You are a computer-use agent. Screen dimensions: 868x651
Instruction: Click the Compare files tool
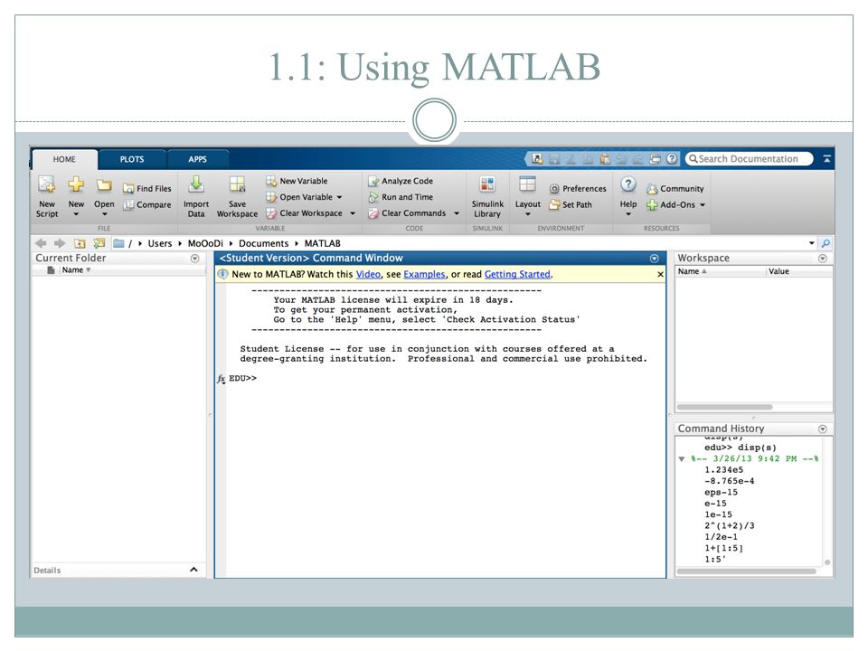pos(146,205)
